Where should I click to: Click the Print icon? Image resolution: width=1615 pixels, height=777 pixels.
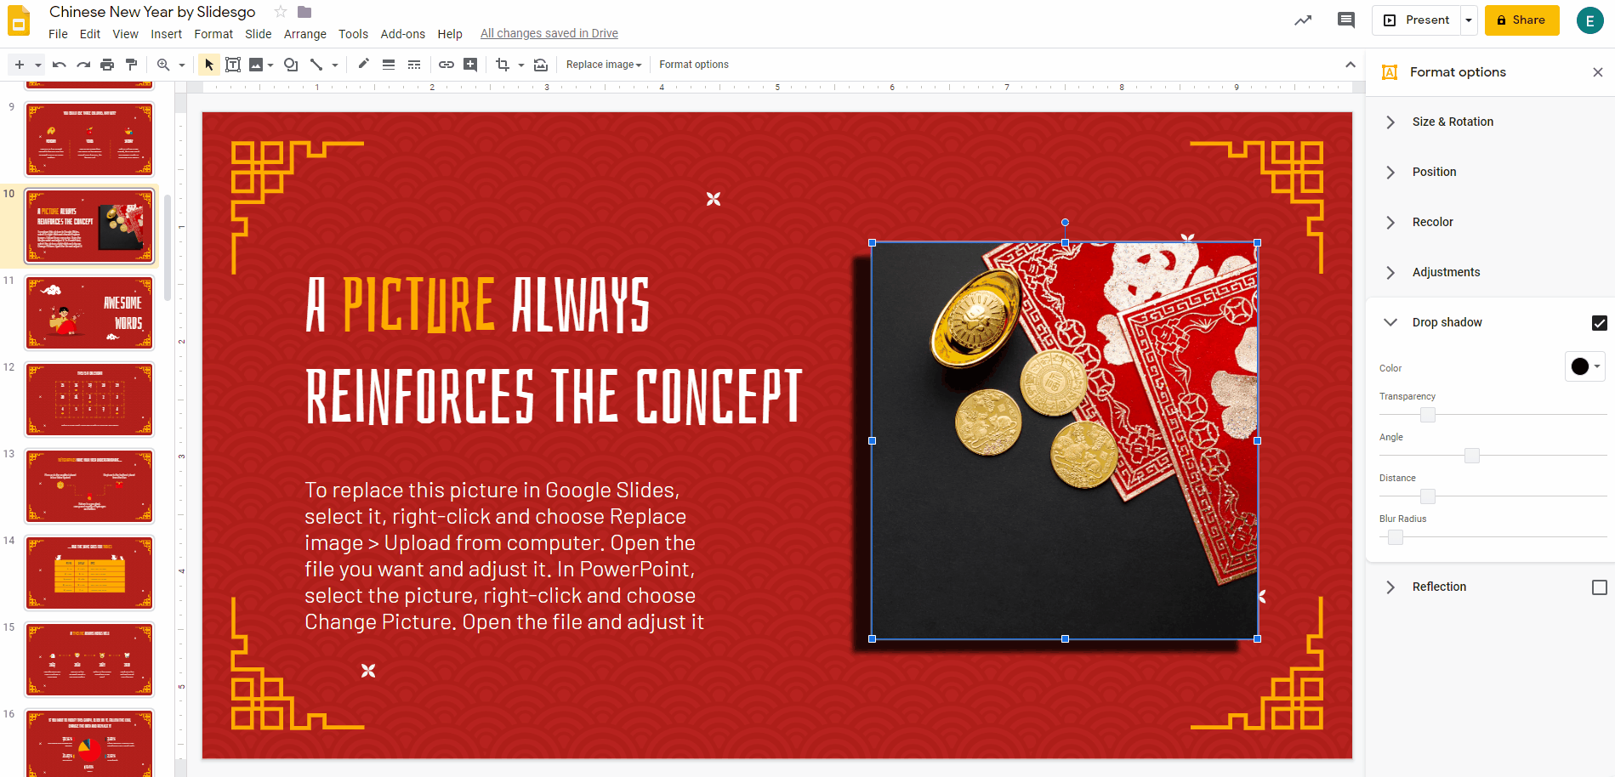pos(107,65)
